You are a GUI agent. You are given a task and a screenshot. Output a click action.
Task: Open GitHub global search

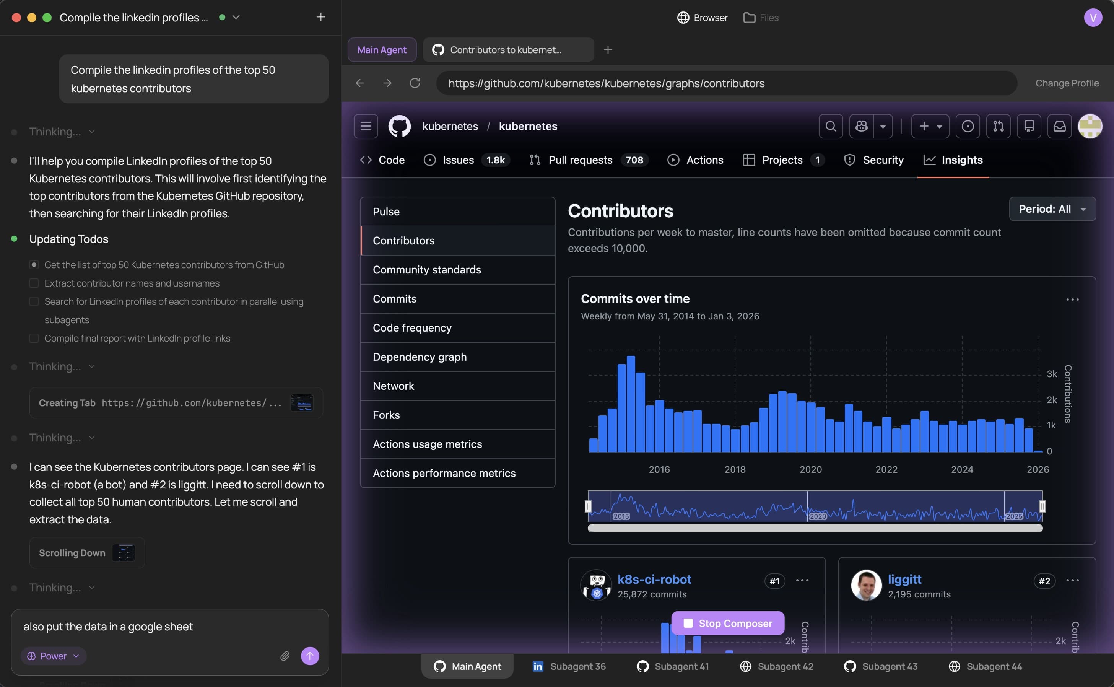[x=831, y=126]
